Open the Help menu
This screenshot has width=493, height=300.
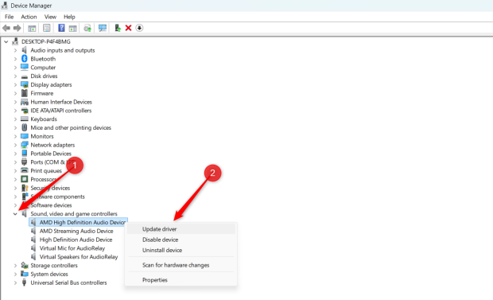(x=69, y=17)
